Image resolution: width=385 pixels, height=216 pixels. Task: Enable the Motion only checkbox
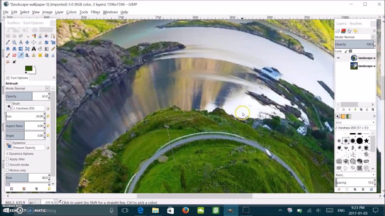(8, 170)
